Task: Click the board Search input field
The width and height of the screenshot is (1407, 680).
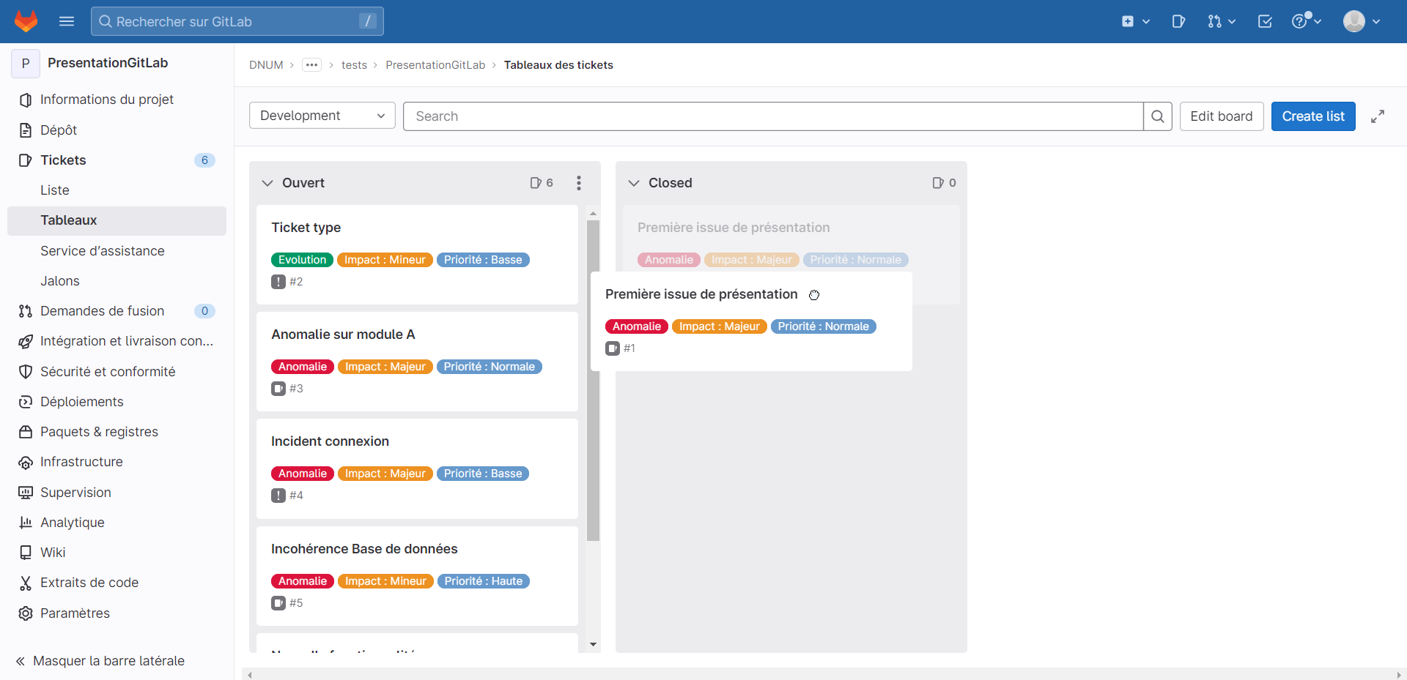Action: (x=772, y=116)
